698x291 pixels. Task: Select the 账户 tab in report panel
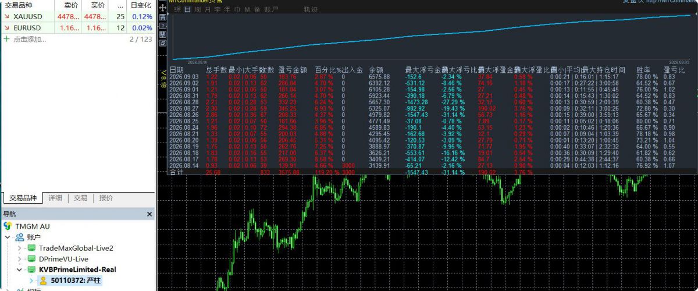coord(272,10)
